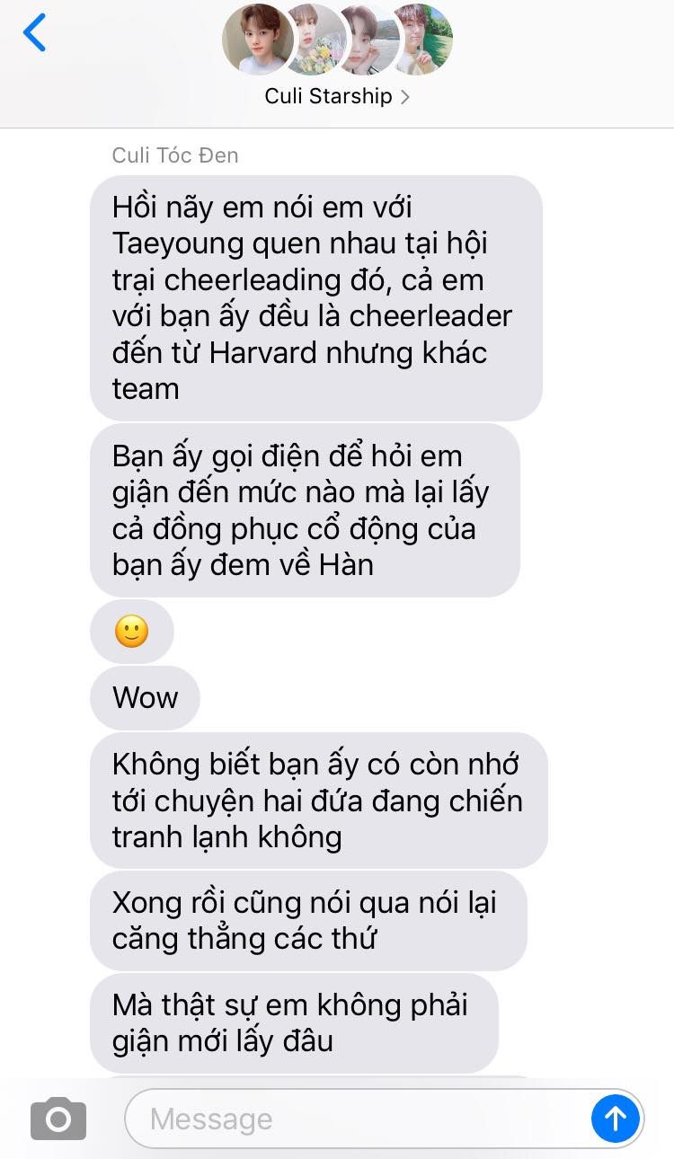Select message starting "Mà thật sự em"

[294, 1023]
